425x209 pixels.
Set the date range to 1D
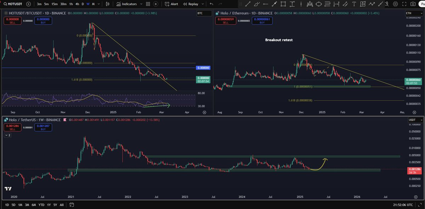click(x=6, y=204)
